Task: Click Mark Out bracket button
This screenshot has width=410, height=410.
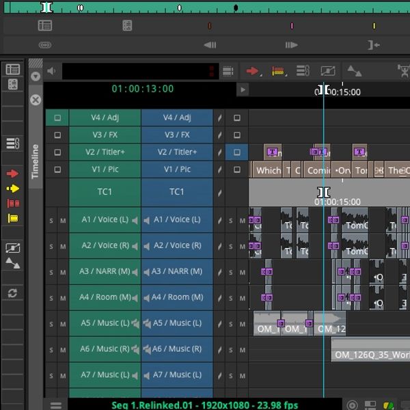Action: tap(374, 45)
